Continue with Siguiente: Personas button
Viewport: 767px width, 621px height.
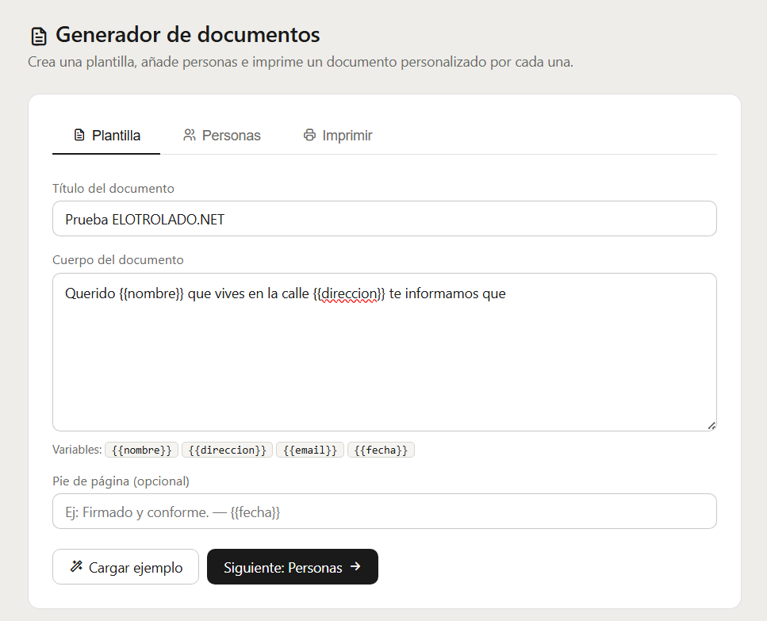point(293,567)
